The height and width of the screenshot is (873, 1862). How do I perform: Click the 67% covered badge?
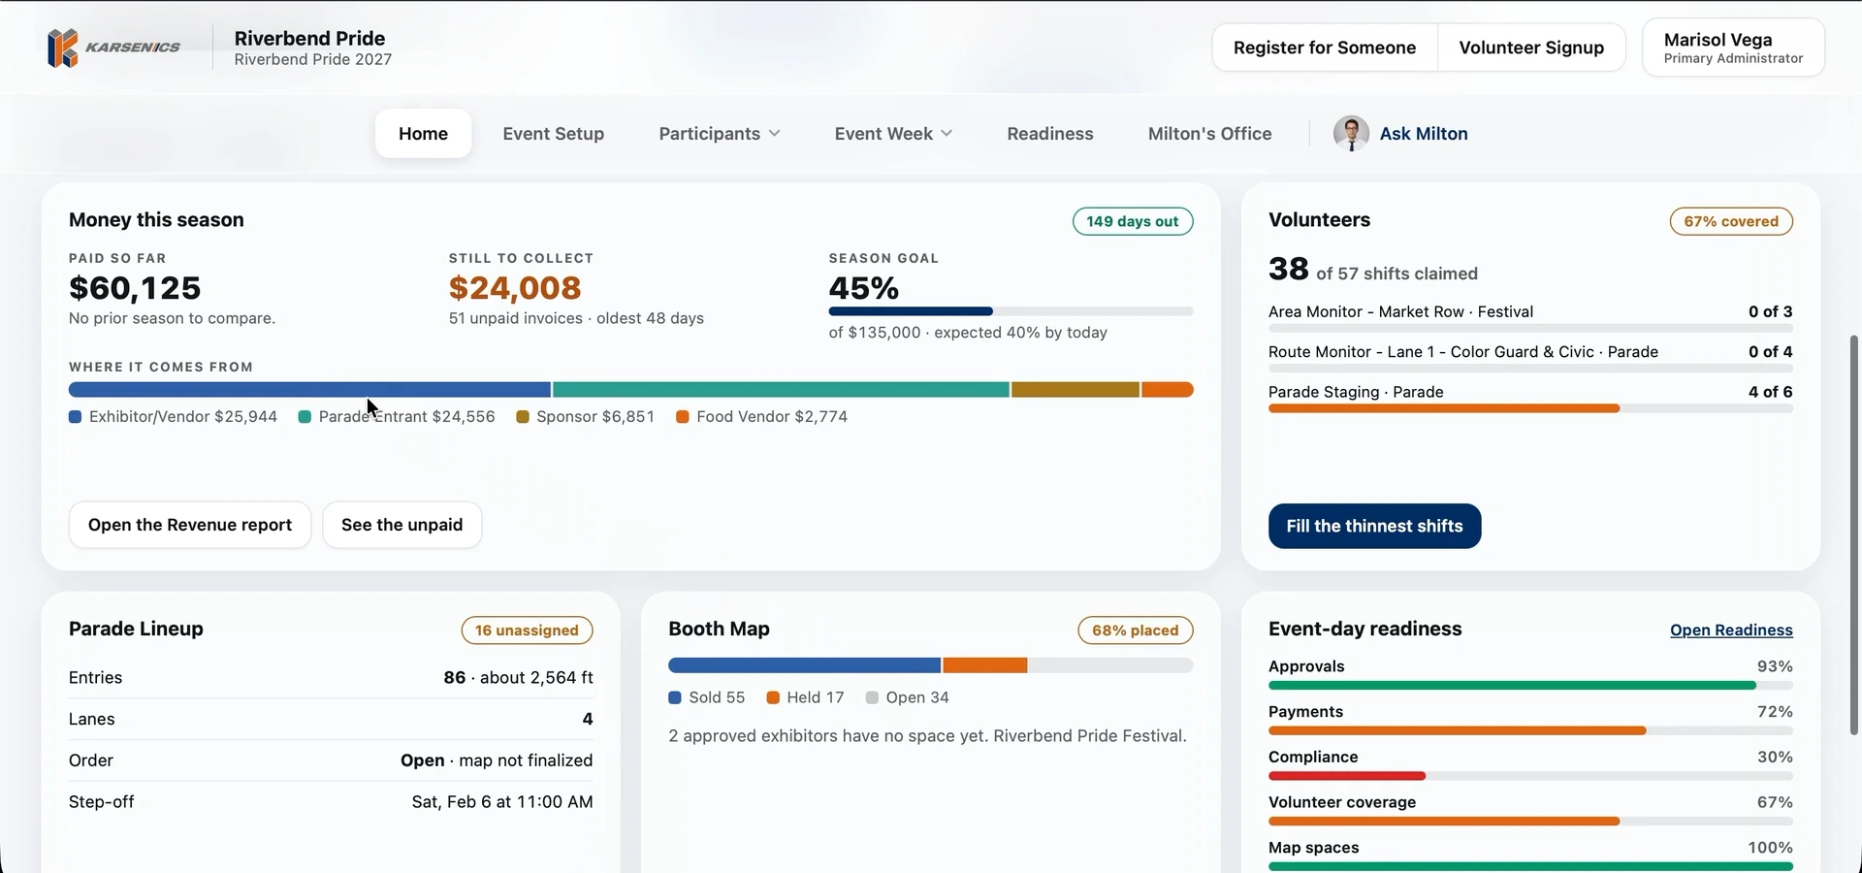click(x=1731, y=221)
